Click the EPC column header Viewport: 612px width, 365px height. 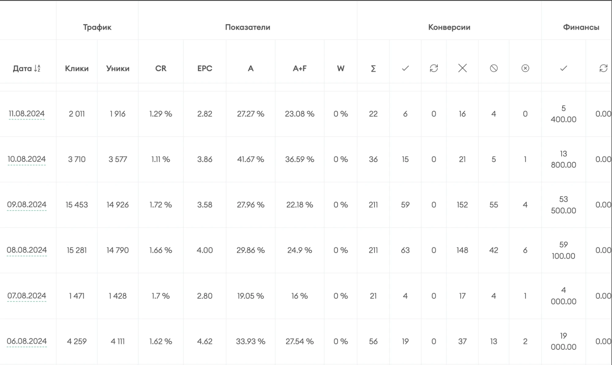205,68
